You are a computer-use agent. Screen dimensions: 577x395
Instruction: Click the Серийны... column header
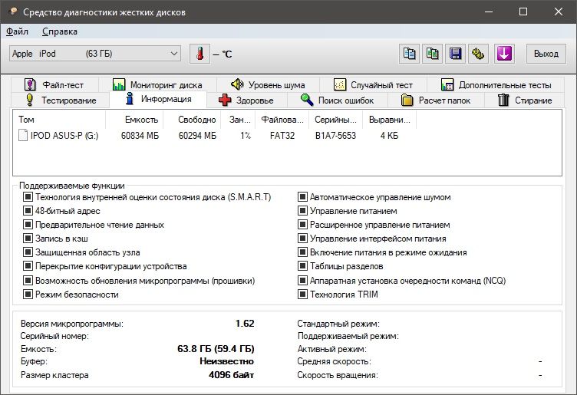click(336, 120)
